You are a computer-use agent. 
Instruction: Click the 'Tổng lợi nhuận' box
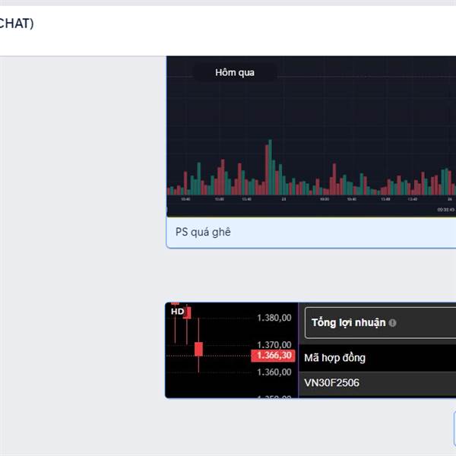(381, 323)
